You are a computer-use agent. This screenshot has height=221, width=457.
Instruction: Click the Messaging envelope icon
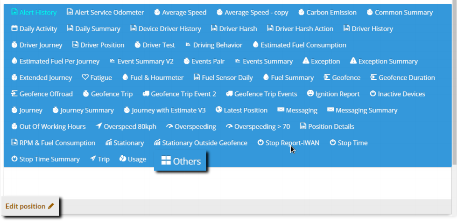coord(281,110)
